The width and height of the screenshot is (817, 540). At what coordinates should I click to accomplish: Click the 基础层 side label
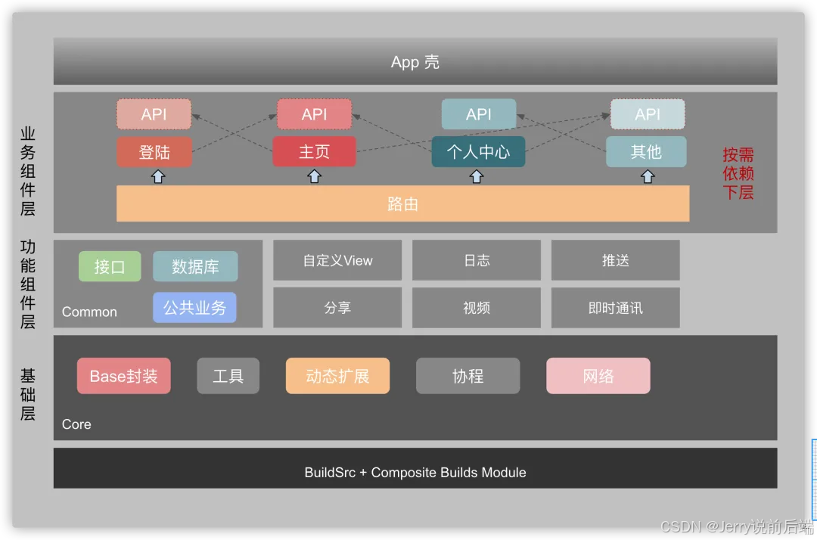28,394
